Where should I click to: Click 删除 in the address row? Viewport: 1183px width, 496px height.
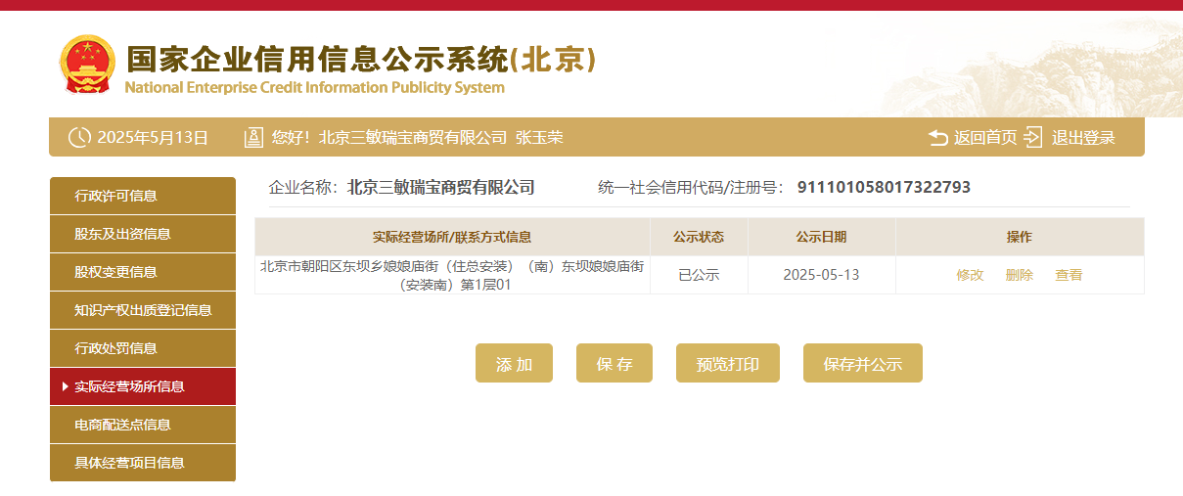pyautogui.click(x=1019, y=275)
